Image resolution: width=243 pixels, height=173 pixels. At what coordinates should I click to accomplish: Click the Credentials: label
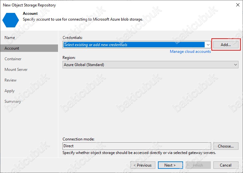pos(73,38)
